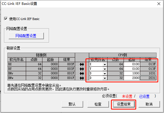Click the 链接侧 table header
164x113 pixels.
[41, 55]
